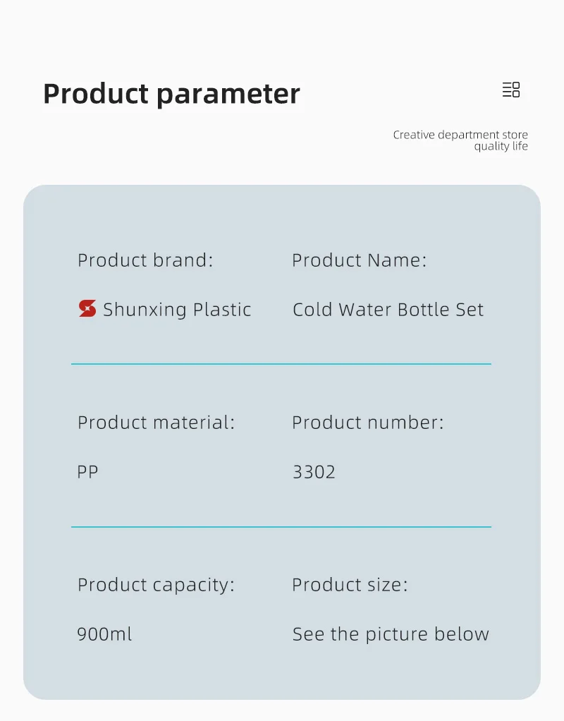Viewport: 564px width, 721px height.
Task: Click the Product capacity label
Action: [156, 585]
